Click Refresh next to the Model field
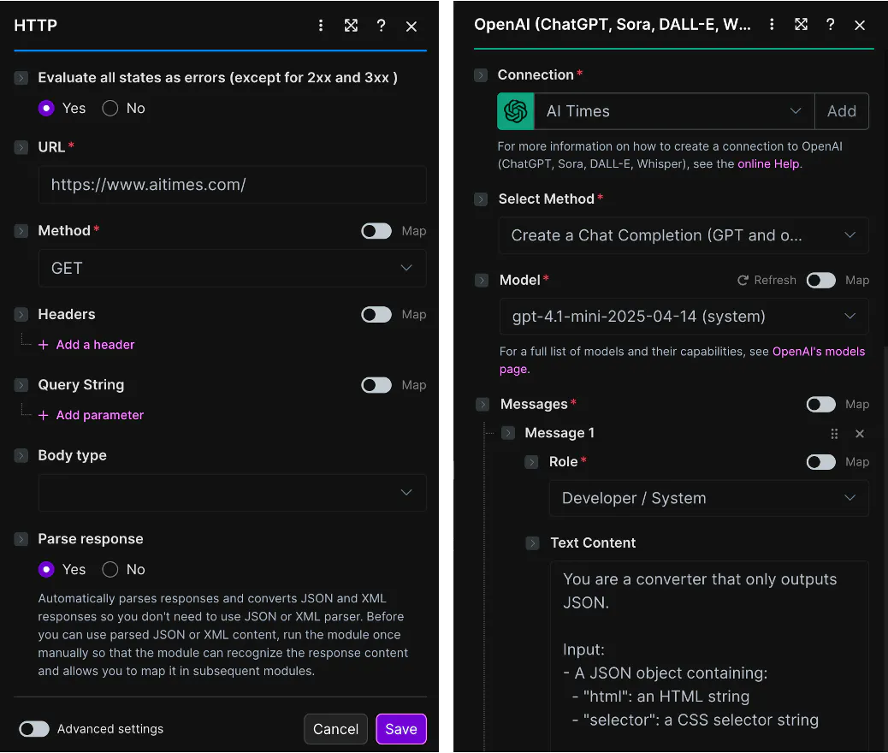Viewport: 888px width, 753px height. coord(767,280)
